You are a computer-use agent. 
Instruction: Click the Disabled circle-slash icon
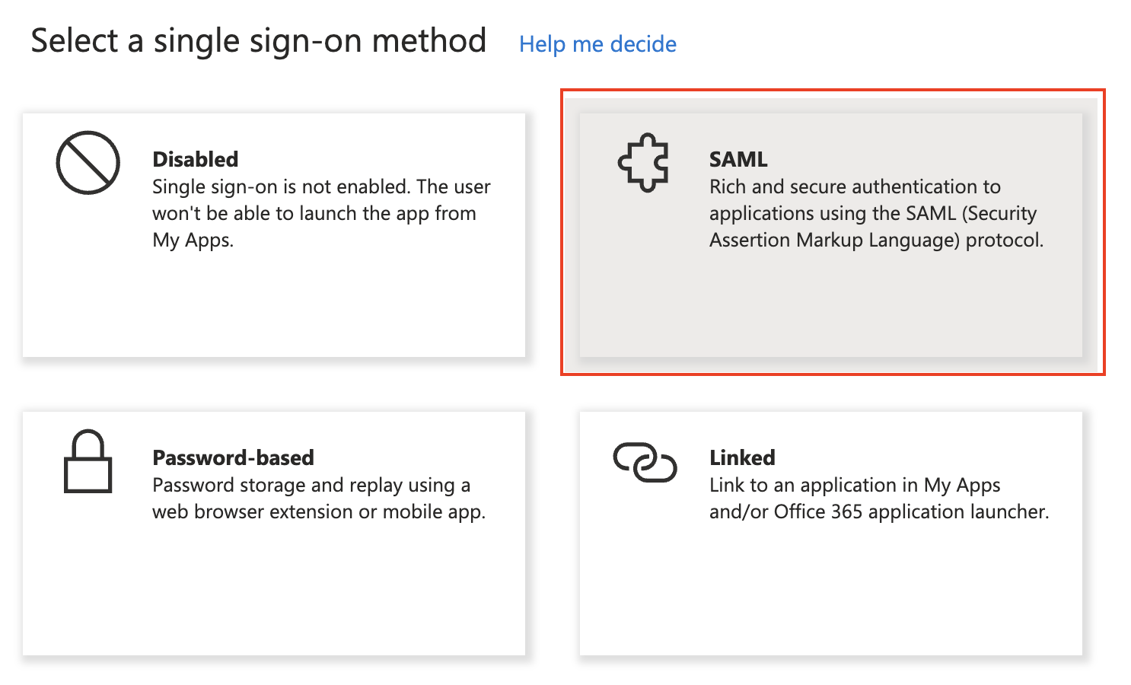[88, 163]
